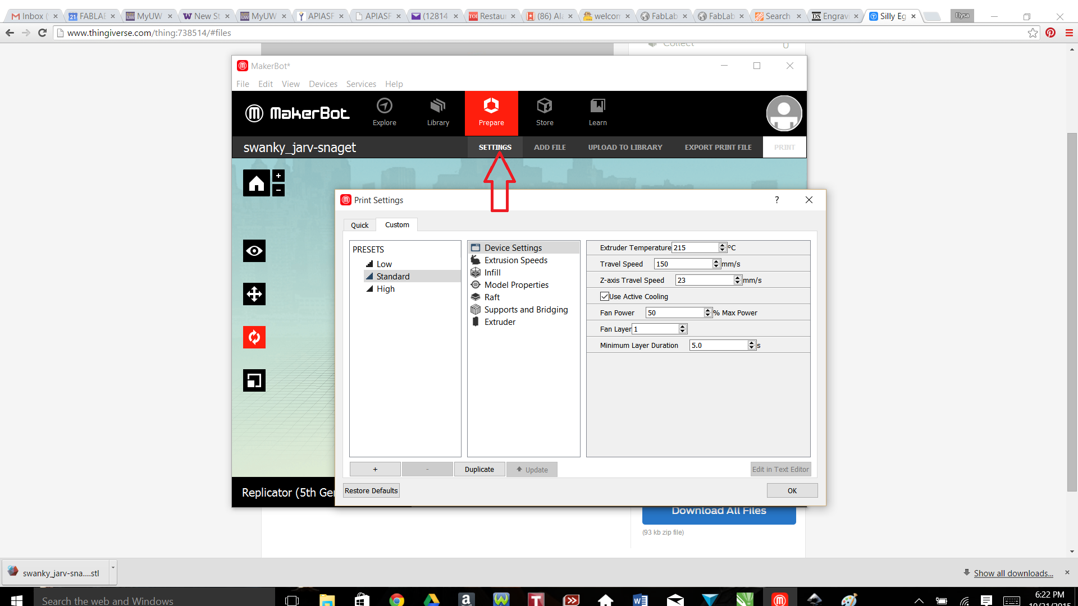Open the MakerBot File menu
The width and height of the screenshot is (1078, 606).
(243, 84)
